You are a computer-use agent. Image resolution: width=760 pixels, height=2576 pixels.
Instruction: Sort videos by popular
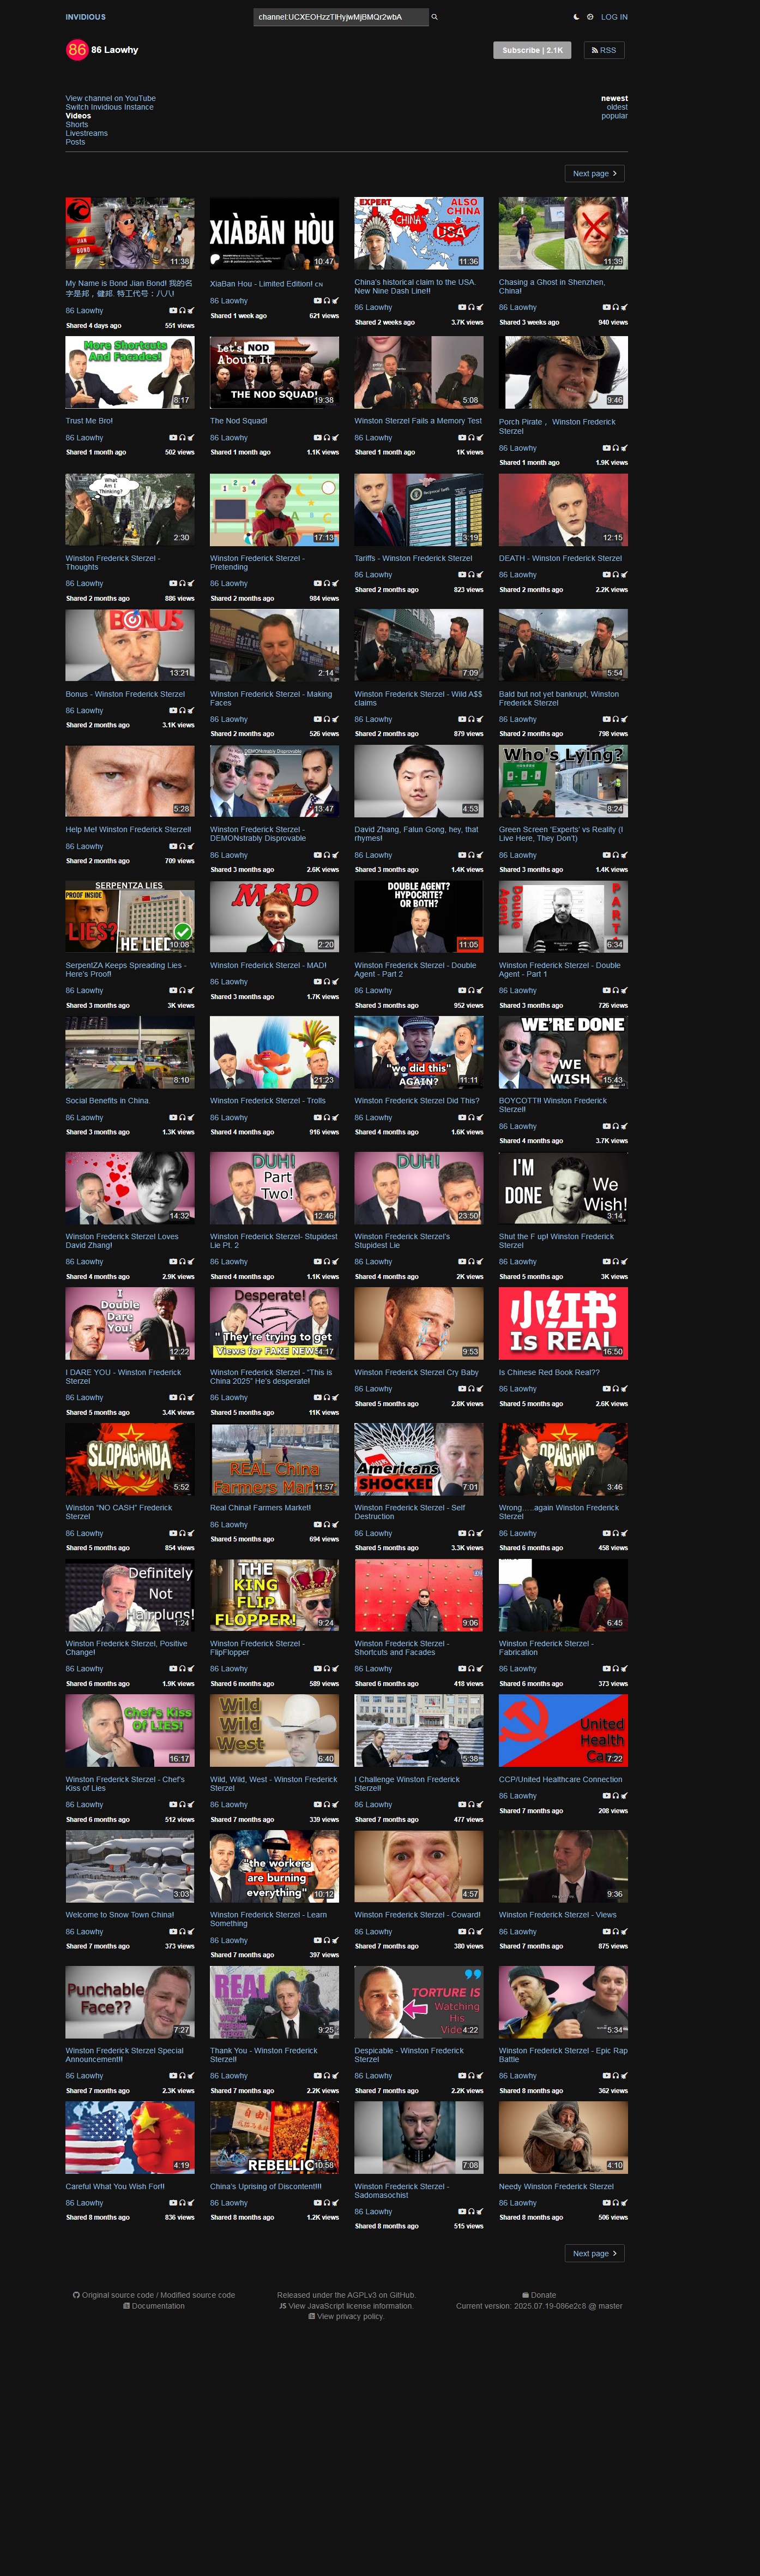pyautogui.click(x=614, y=116)
